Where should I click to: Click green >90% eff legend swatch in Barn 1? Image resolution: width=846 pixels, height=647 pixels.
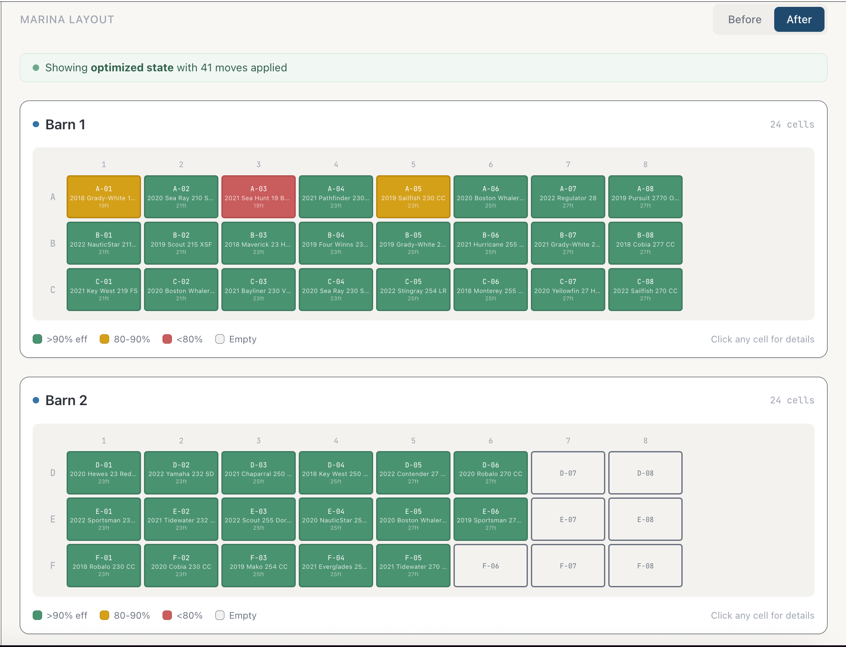point(37,339)
